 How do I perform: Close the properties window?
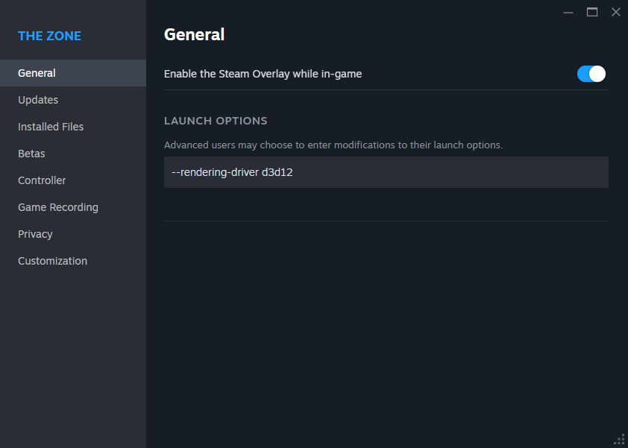point(615,12)
